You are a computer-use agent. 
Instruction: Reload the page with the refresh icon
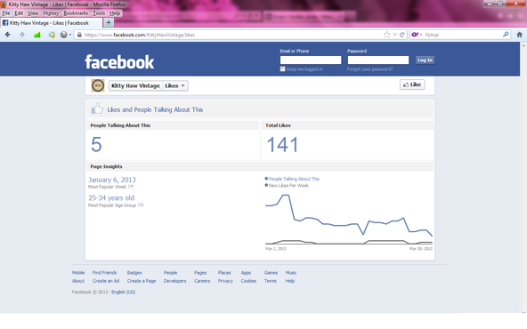[x=401, y=35]
